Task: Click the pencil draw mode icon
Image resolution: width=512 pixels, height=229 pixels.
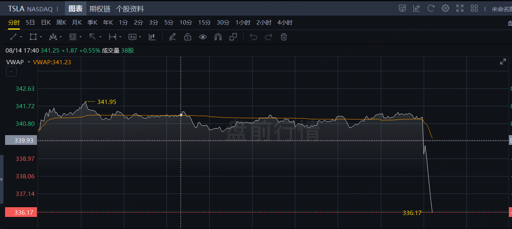Action: pos(172,37)
